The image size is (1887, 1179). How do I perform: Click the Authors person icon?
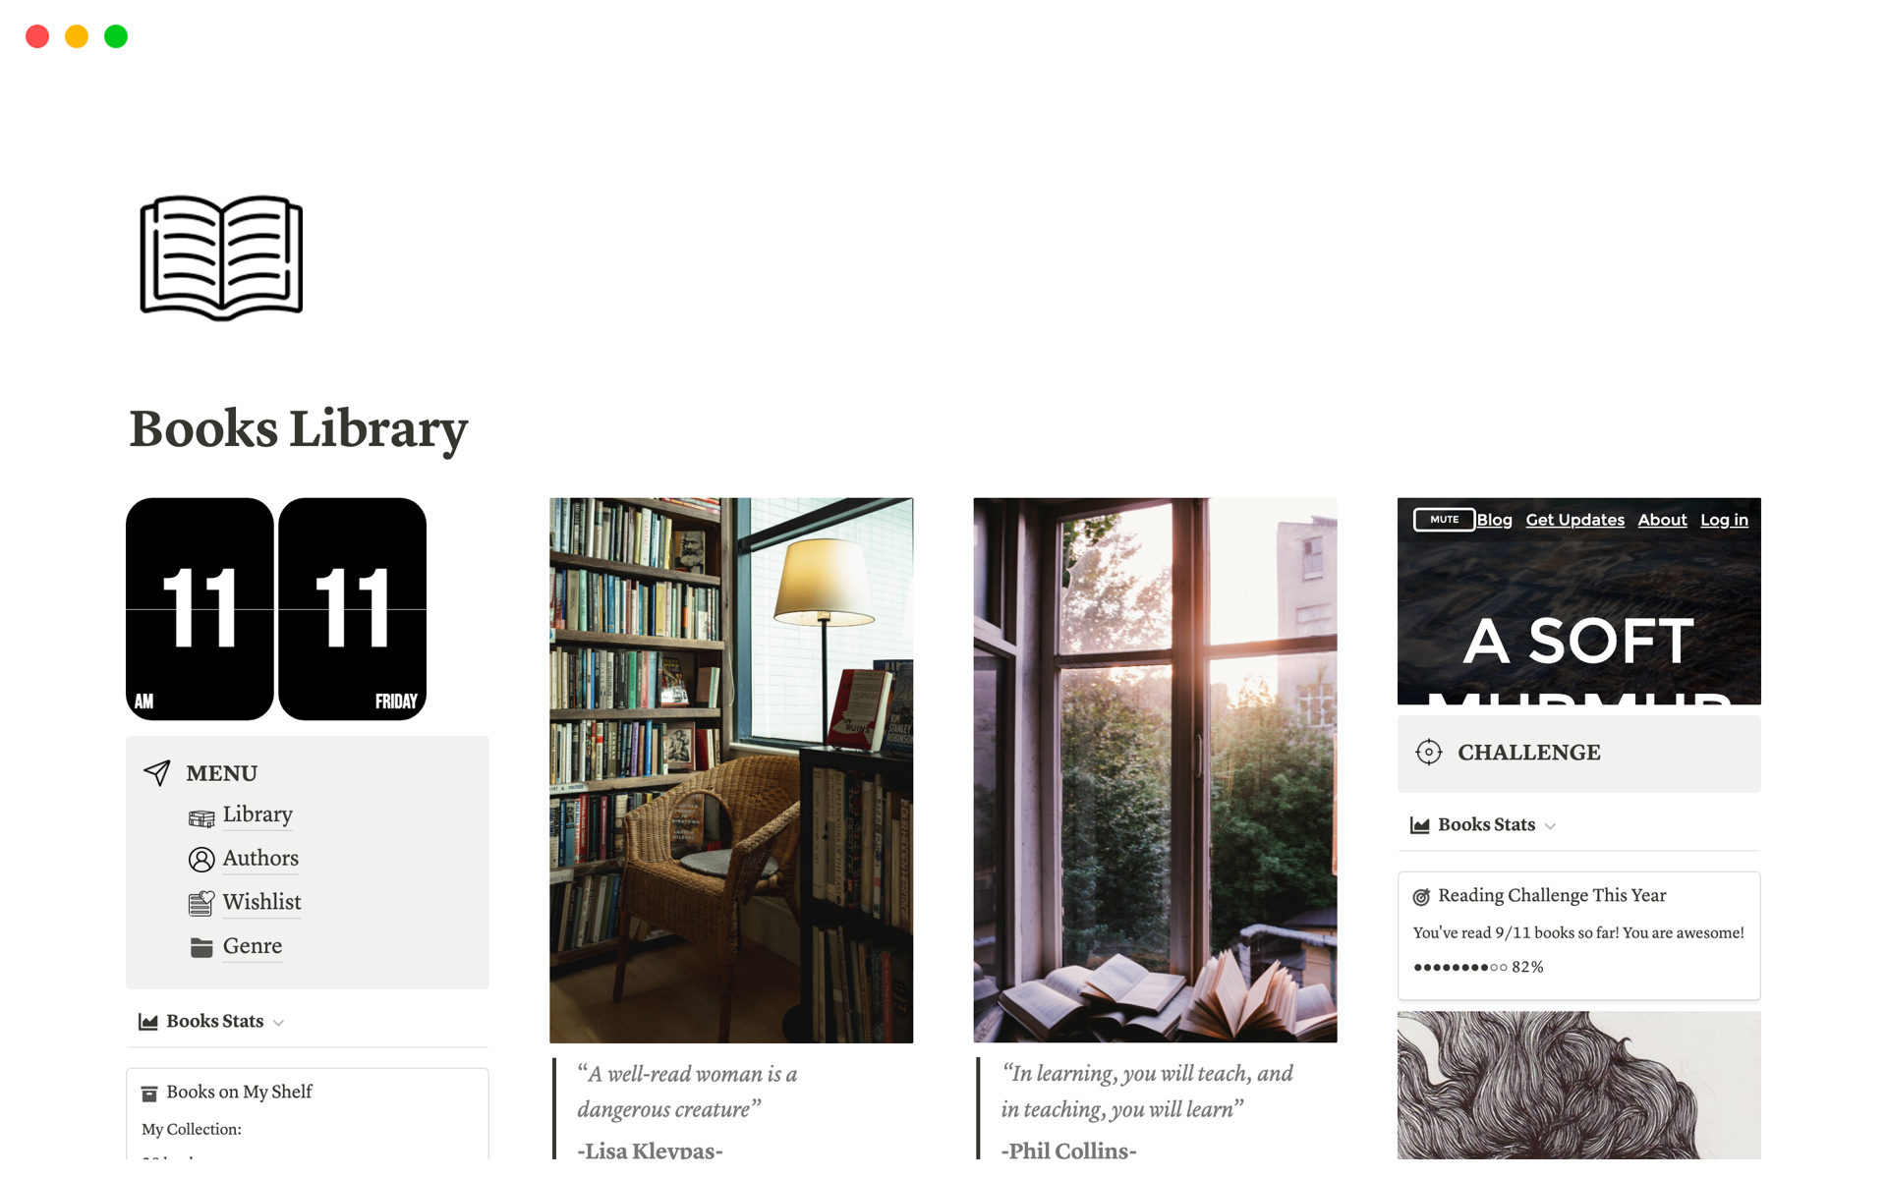201,860
